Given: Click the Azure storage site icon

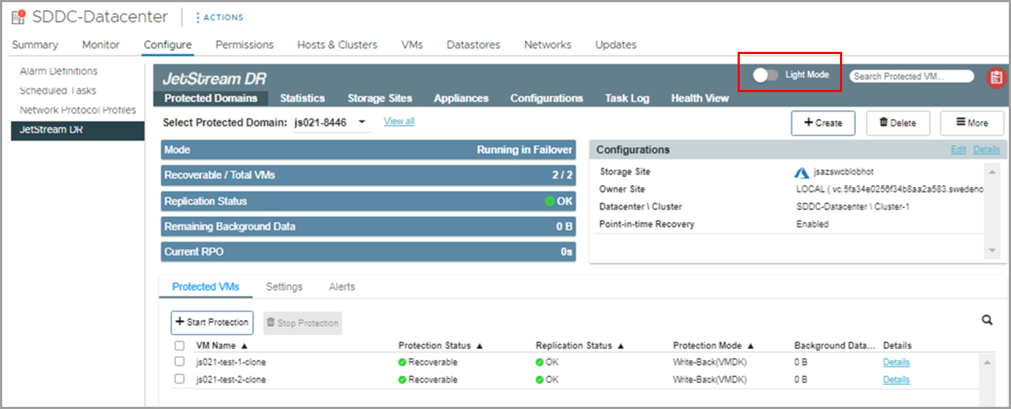Looking at the screenshot, I should pyautogui.click(x=801, y=172).
